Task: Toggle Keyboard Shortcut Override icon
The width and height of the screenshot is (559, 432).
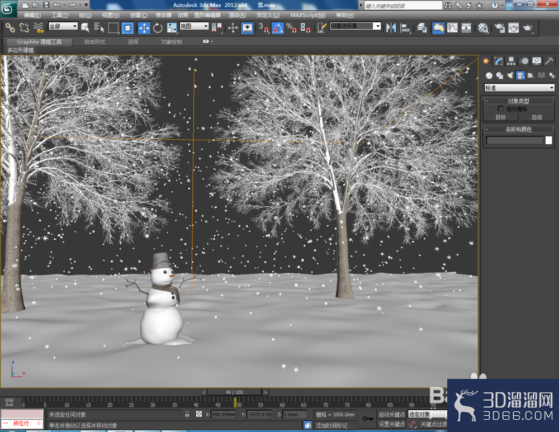Action: (247, 27)
